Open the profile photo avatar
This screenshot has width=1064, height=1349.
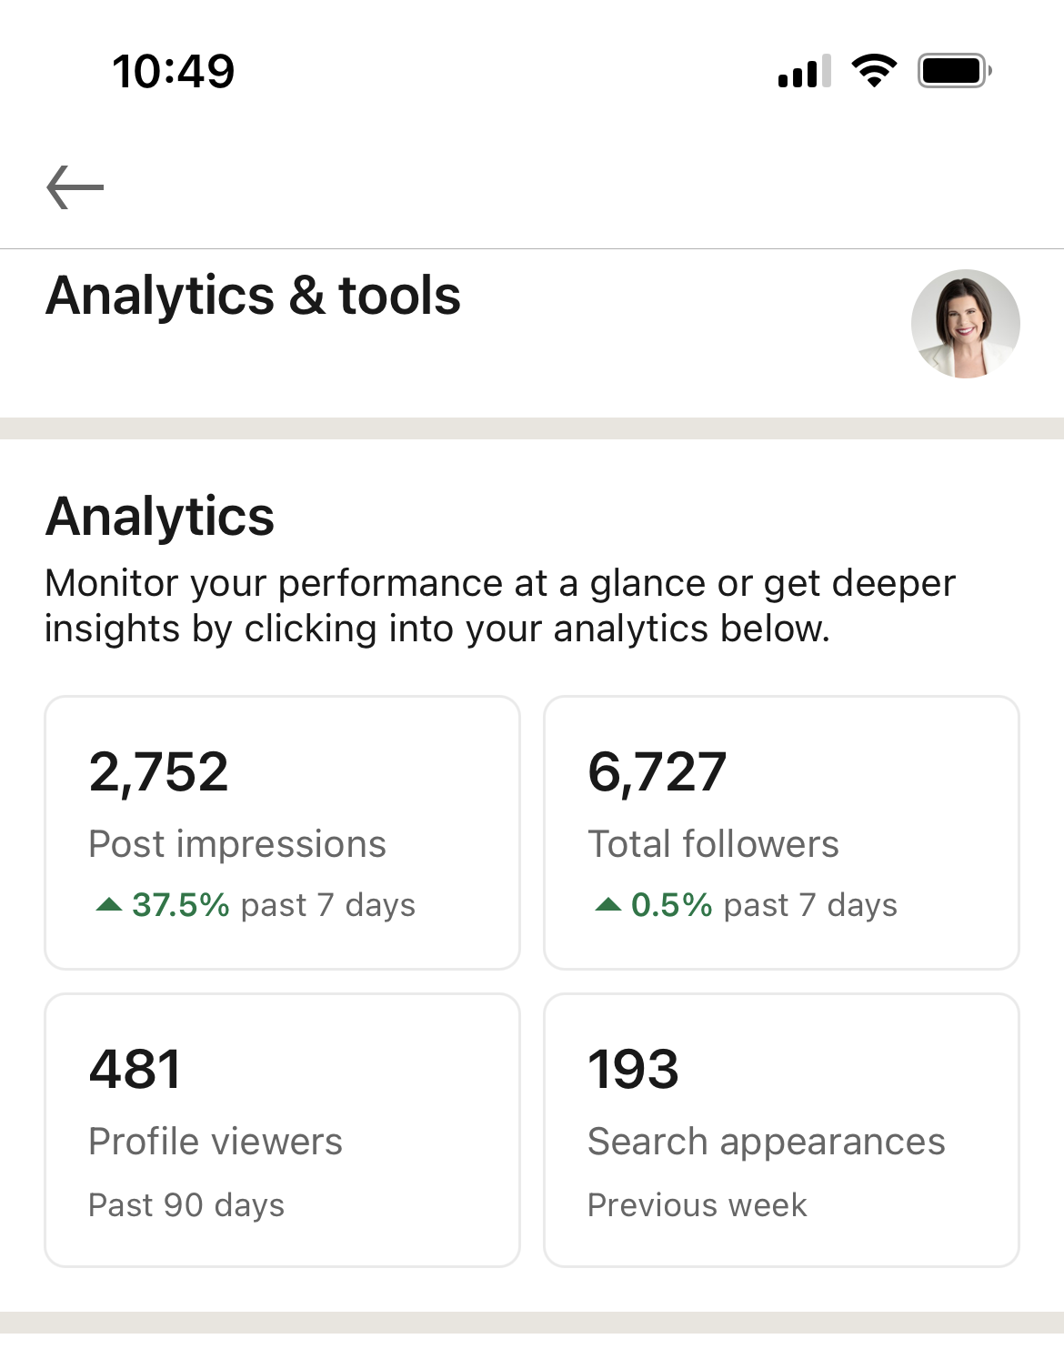click(965, 324)
